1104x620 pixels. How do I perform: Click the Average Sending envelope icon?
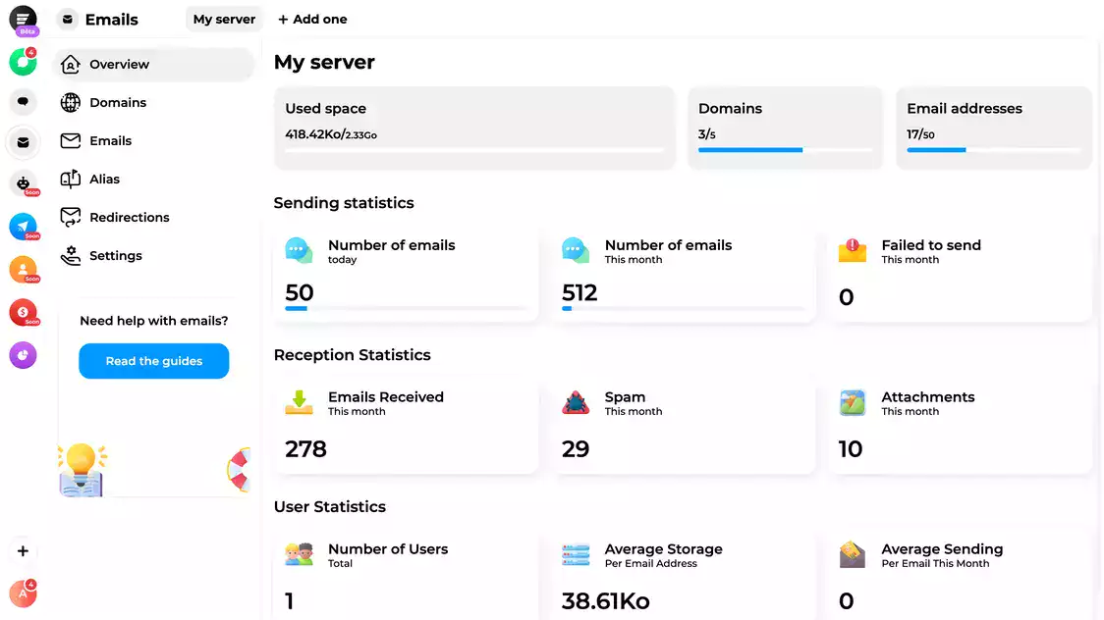[852, 554]
